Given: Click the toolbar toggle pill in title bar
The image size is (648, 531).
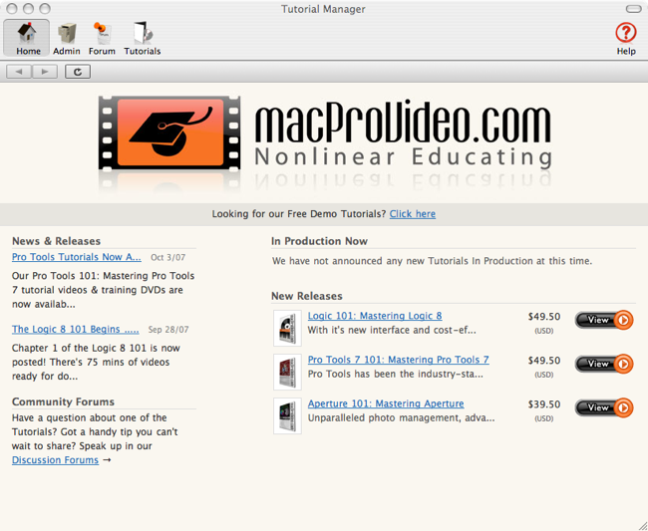Looking at the screenshot, I should pyautogui.click(x=633, y=9).
